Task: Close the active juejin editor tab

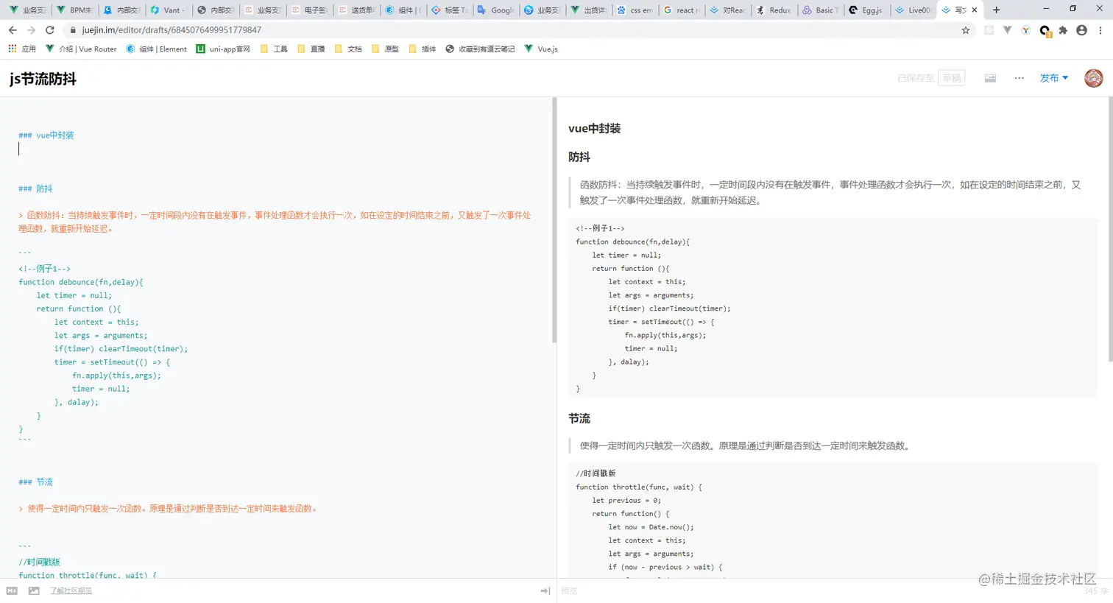Action: [975, 10]
